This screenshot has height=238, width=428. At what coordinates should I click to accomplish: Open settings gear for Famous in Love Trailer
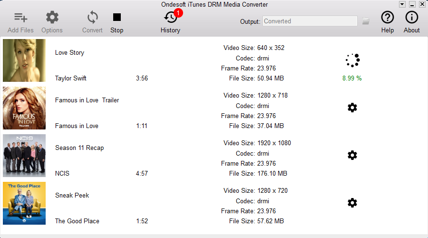(352, 108)
